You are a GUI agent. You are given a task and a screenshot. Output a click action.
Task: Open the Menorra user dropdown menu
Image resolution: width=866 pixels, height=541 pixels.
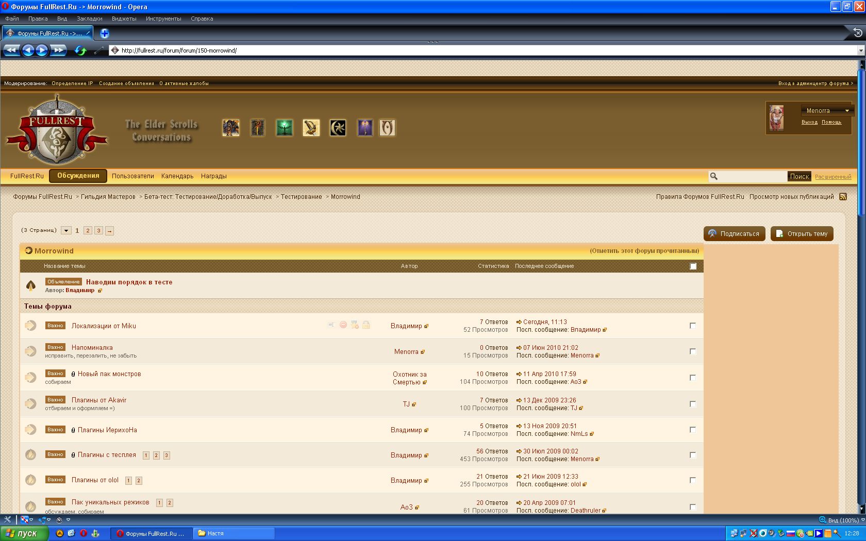[827, 111]
